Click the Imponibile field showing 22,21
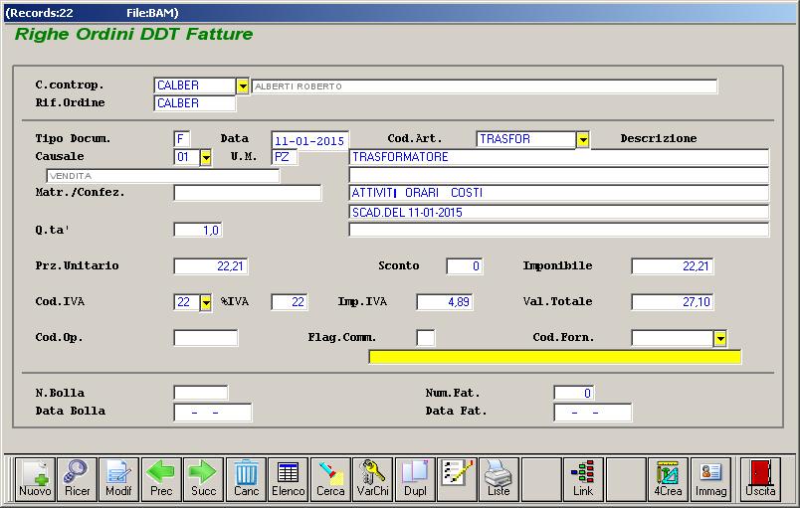This screenshot has height=508, width=800. [672, 266]
